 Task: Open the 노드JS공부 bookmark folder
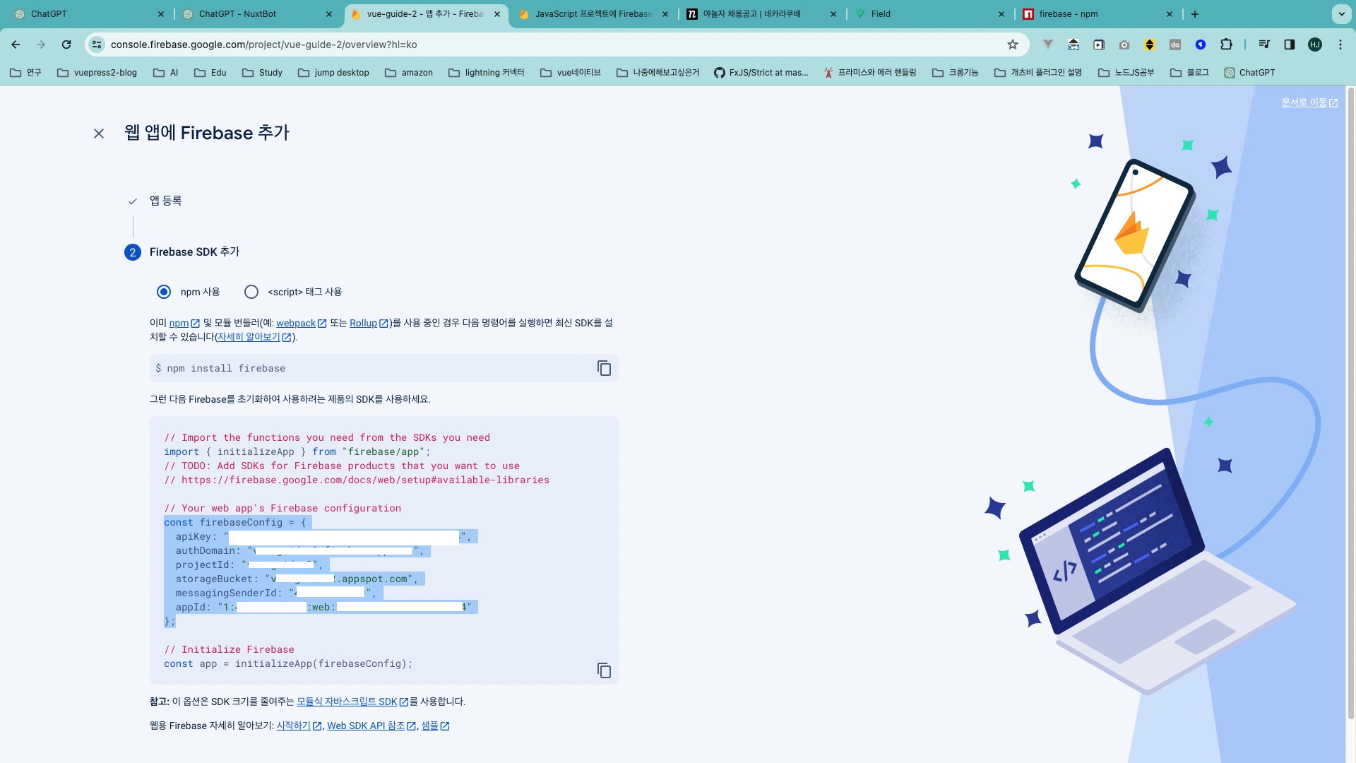click(1126, 73)
